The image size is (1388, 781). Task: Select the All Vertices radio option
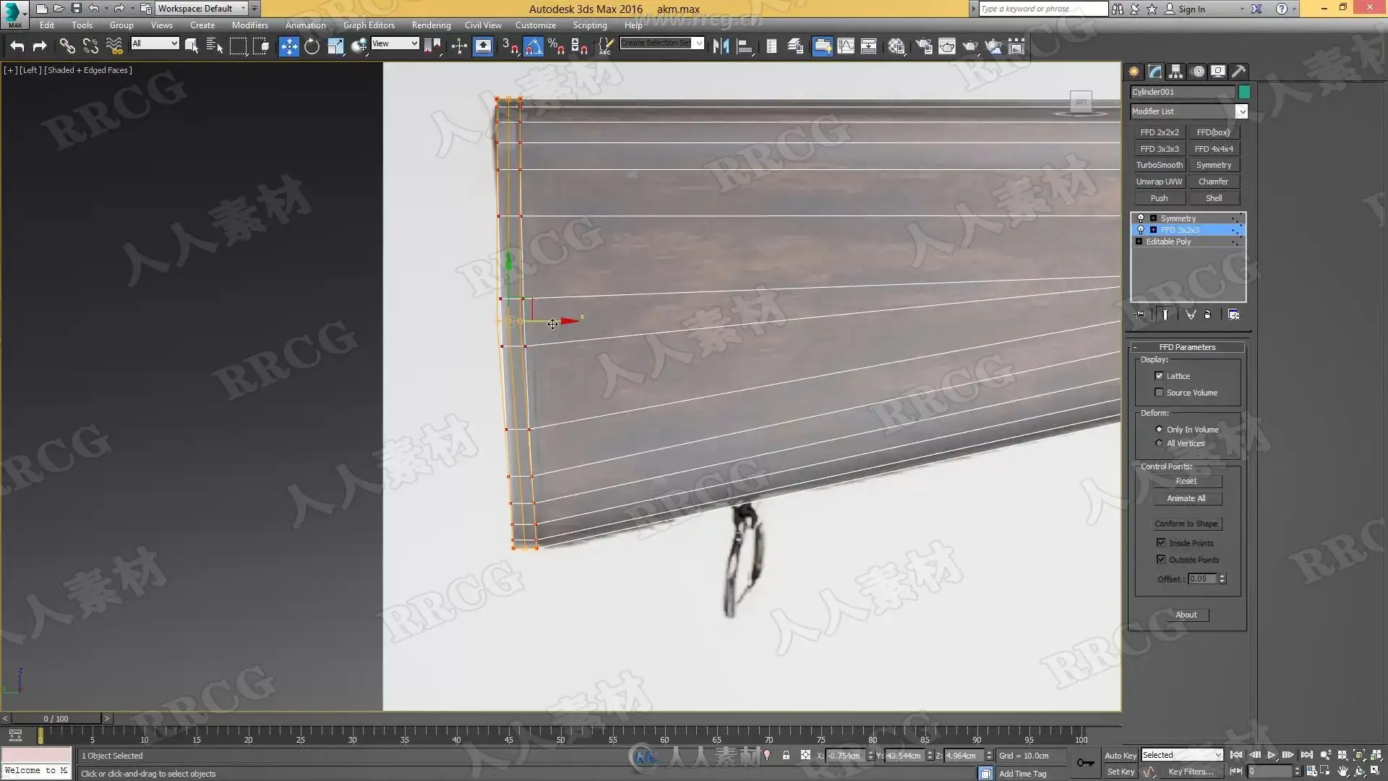click(1160, 443)
